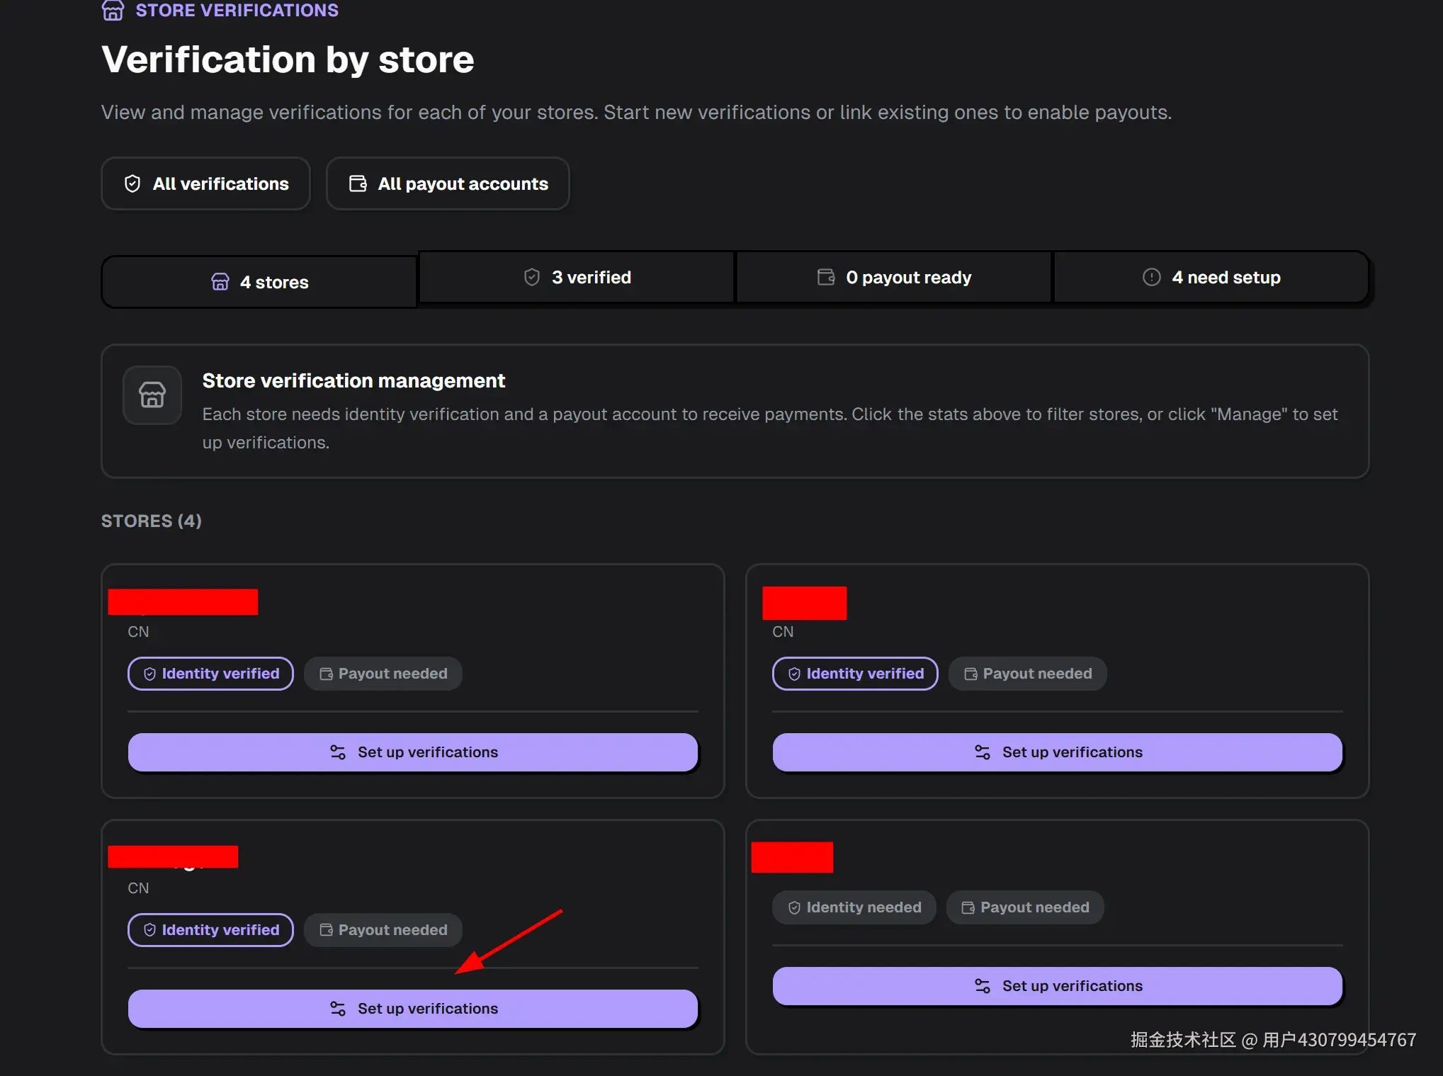The height and width of the screenshot is (1076, 1443).
Task: Select the Payout needed badge on the top-left store
Action: [x=383, y=673]
